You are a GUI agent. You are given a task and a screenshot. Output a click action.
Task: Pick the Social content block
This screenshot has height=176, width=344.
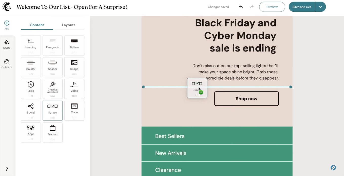[31, 110]
